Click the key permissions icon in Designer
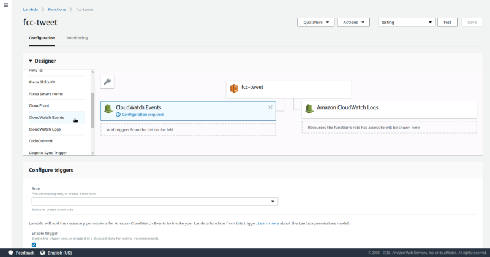This screenshot has width=490, height=257. click(107, 82)
